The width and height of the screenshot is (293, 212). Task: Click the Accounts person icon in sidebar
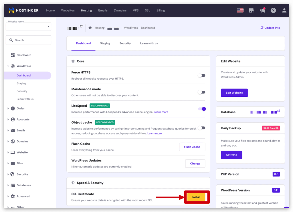13,120
